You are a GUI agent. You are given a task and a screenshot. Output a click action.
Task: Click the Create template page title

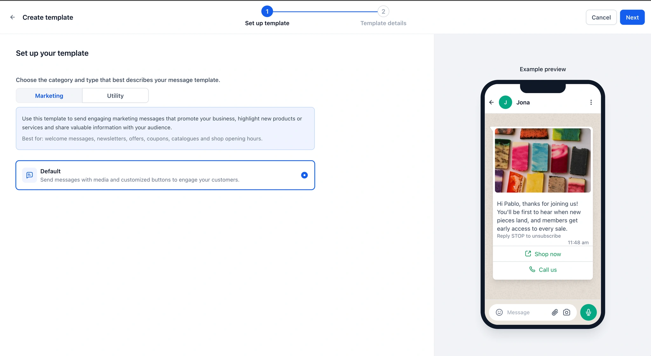click(48, 17)
